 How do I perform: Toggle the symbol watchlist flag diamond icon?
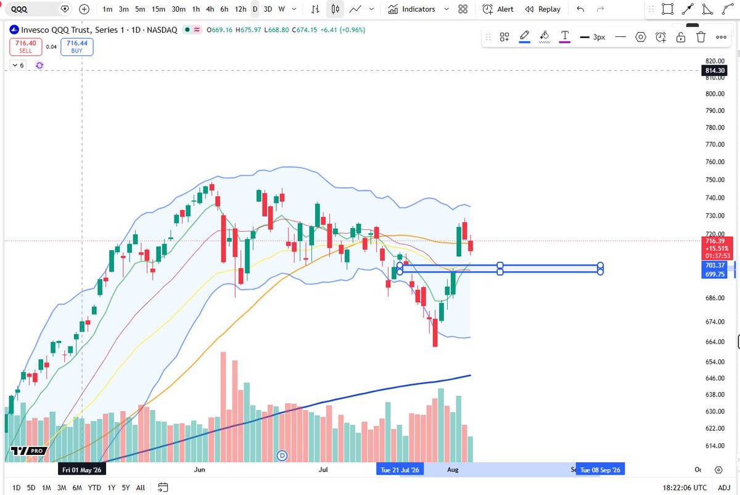tap(65, 9)
